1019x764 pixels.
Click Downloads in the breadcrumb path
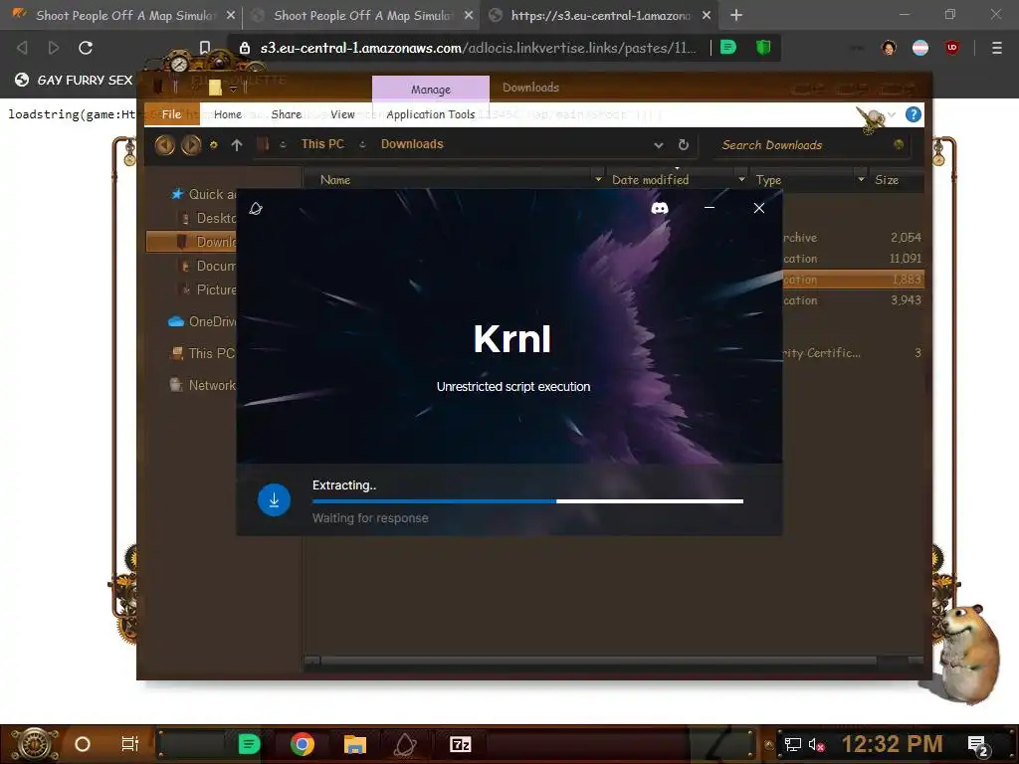click(412, 144)
